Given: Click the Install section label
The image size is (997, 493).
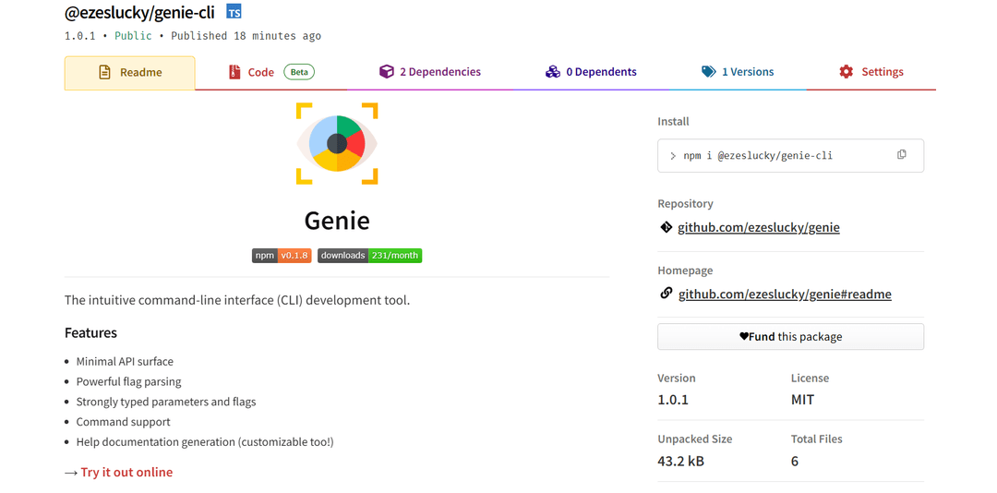Looking at the screenshot, I should (x=673, y=122).
